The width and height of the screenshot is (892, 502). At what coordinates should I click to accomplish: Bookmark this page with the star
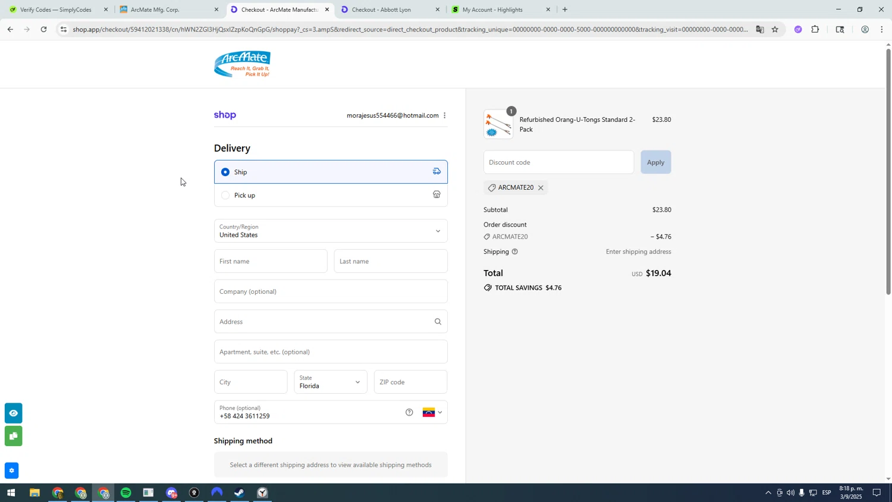775,29
